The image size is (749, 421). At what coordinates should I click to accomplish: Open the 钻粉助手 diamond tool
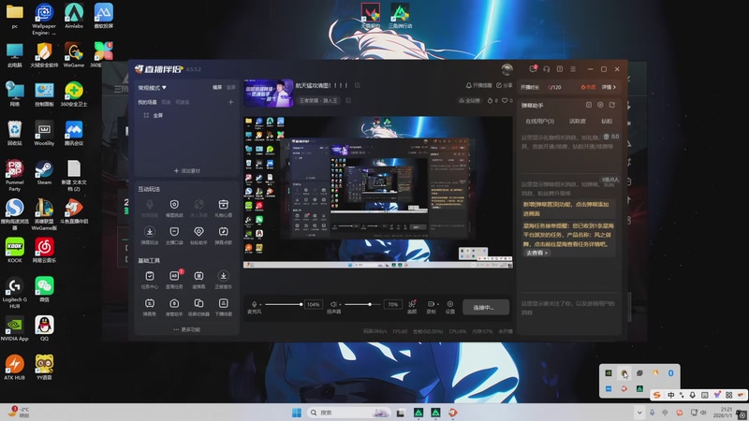[198, 236]
